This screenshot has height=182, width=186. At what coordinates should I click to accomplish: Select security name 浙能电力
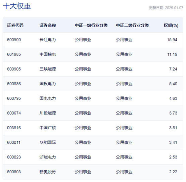coord(48,157)
